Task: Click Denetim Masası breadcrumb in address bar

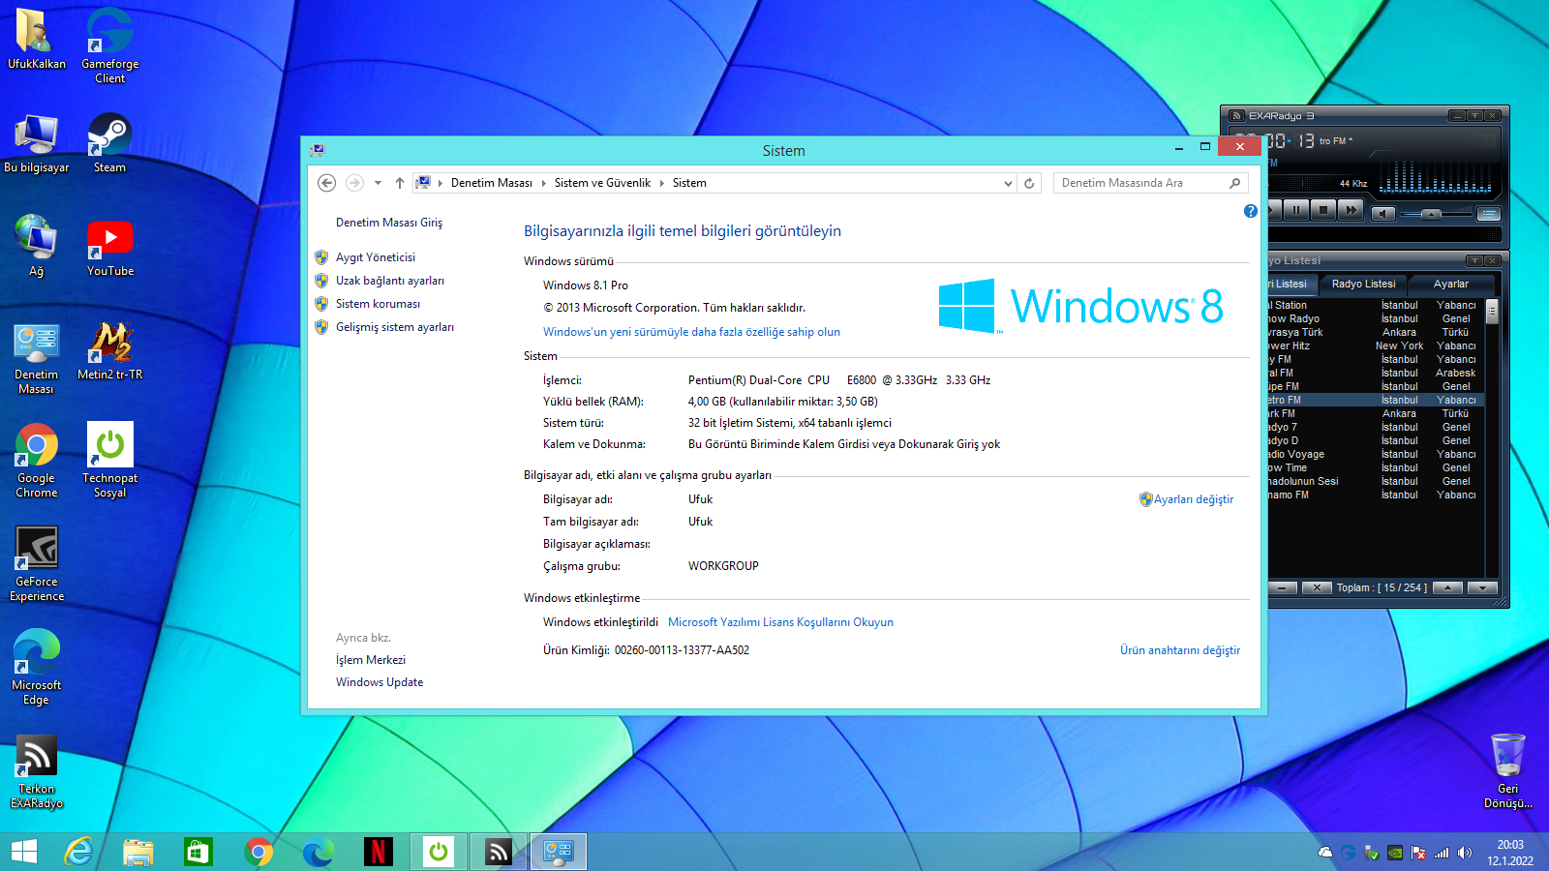Action: [492, 183]
